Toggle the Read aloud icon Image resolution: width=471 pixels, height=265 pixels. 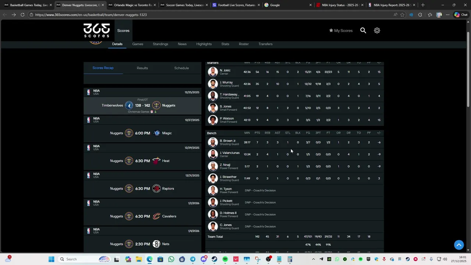pos(395,15)
